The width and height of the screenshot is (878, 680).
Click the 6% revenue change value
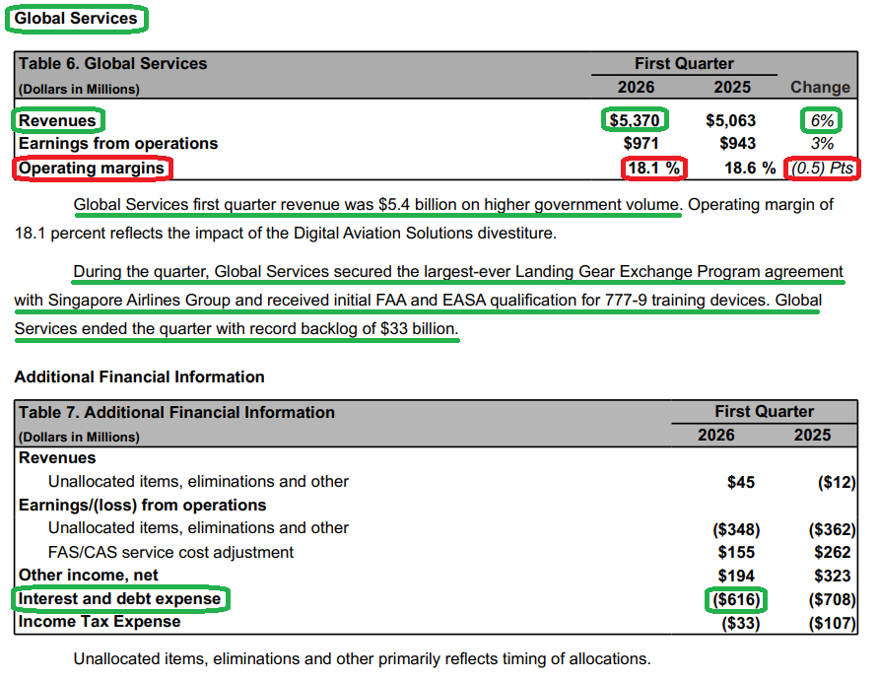coord(822,120)
